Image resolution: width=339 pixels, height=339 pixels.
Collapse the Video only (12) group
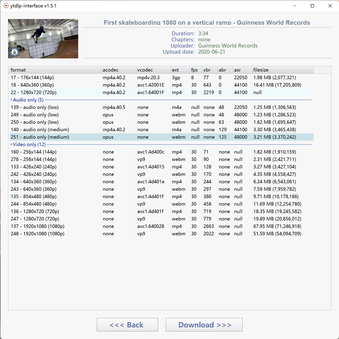(x=11, y=144)
